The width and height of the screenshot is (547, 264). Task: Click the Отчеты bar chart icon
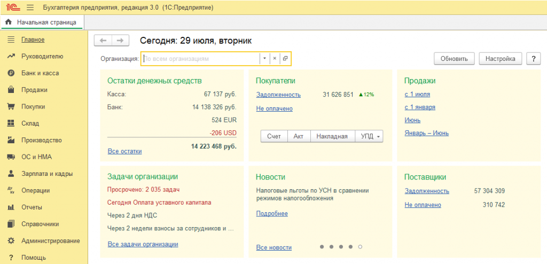(x=11, y=207)
